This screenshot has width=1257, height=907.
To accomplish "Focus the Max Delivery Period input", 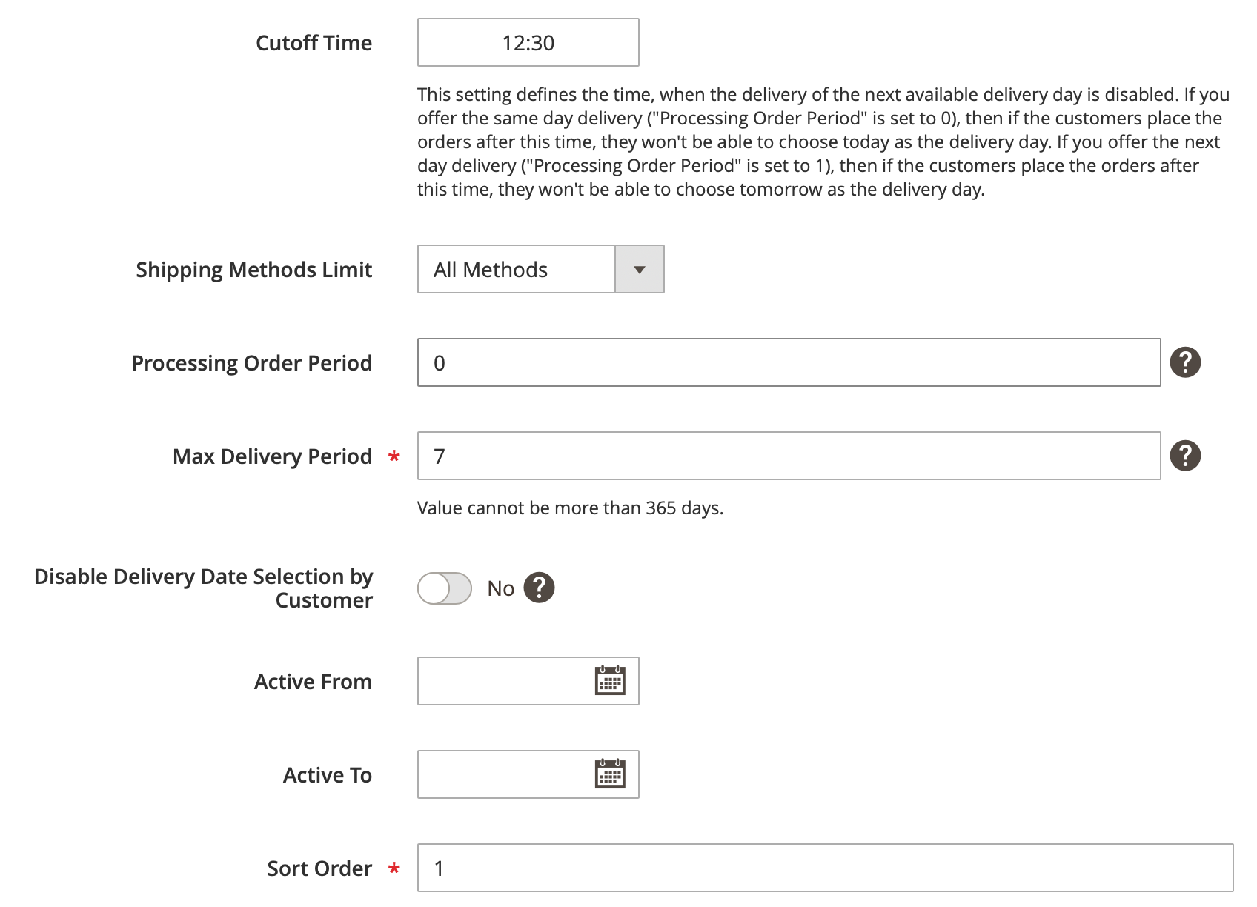I will (789, 456).
